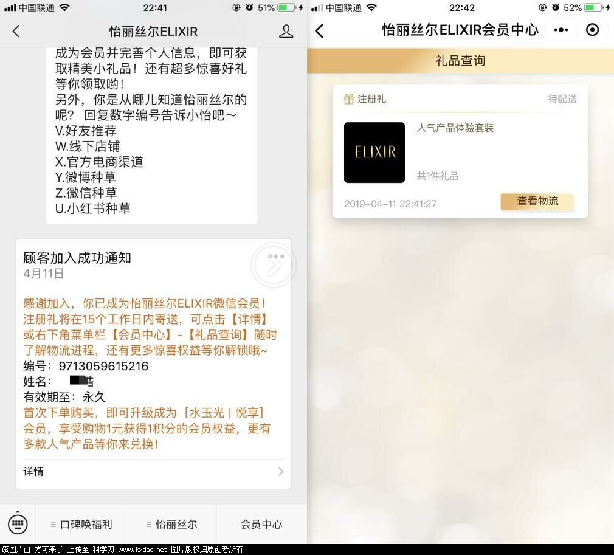Tap the left phone rotation lock icon
The image size is (614, 555).
pyautogui.click(x=236, y=7)
